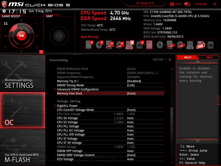
Task: Edit the DRAM VPP Voltage Auto value
Action: (x=130, y=151)
